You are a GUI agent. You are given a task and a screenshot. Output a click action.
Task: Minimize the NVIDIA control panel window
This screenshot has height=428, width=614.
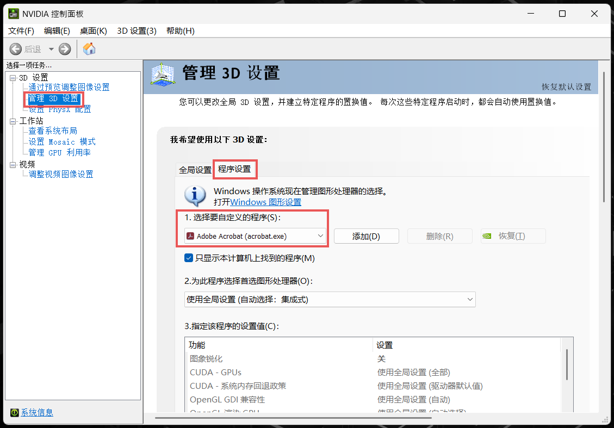[x=531, y=14]
